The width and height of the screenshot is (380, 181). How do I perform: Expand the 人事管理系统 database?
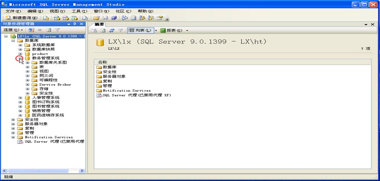coord(20,98)
